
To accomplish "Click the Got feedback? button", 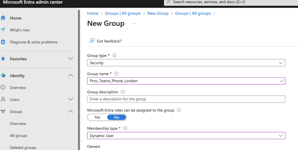I will (105, 41).
